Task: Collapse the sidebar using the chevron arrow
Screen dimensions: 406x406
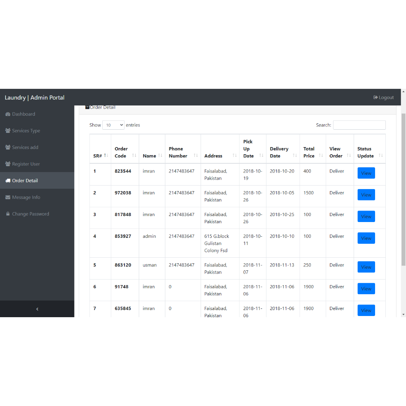Action: point(37,309)
